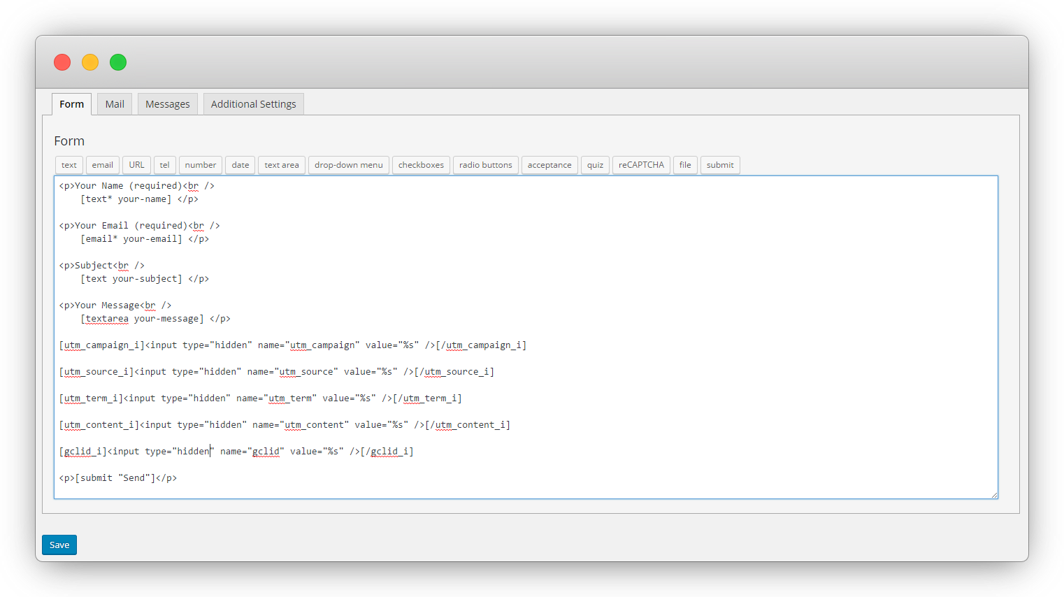
Task: Insert a URL field tag
Action: [x=136, y=165]
